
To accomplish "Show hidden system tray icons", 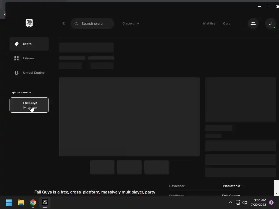I will click(231, 202).
